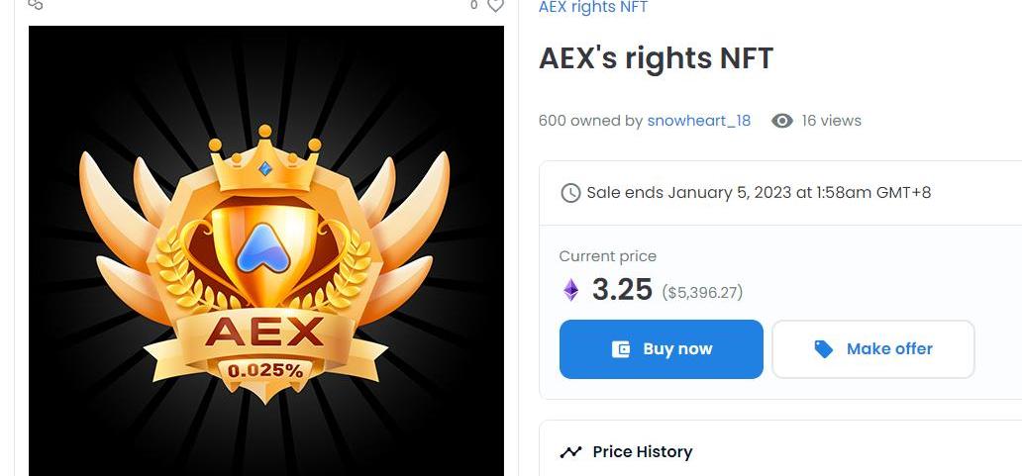Click the AEX's rights NFT title
This screenshot has height=476, width=1022.
coord(656,58)
